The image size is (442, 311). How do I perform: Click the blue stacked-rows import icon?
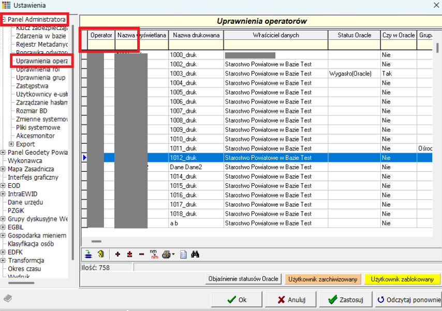tap(89, 254)
